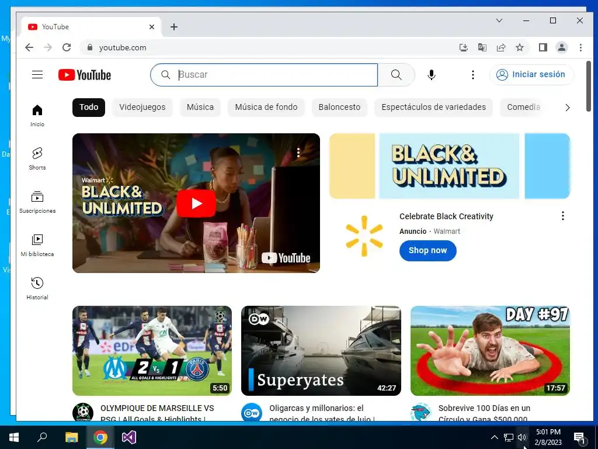Open the MrBeast channel avatar
Viewport: 598px width, 449px height.
[x=420, y=413]
